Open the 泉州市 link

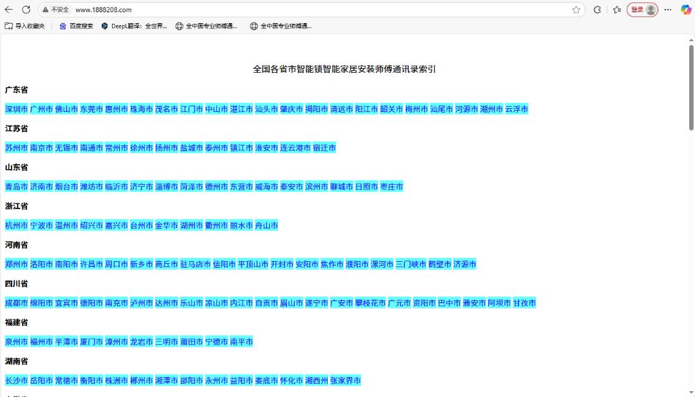coord(16,342)
